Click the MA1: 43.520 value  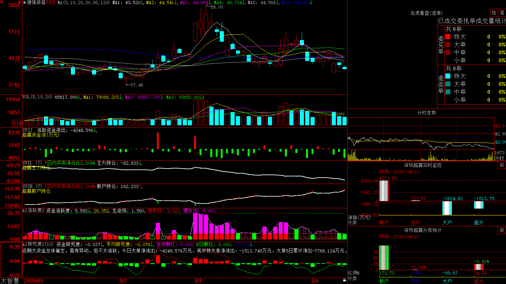126,3
